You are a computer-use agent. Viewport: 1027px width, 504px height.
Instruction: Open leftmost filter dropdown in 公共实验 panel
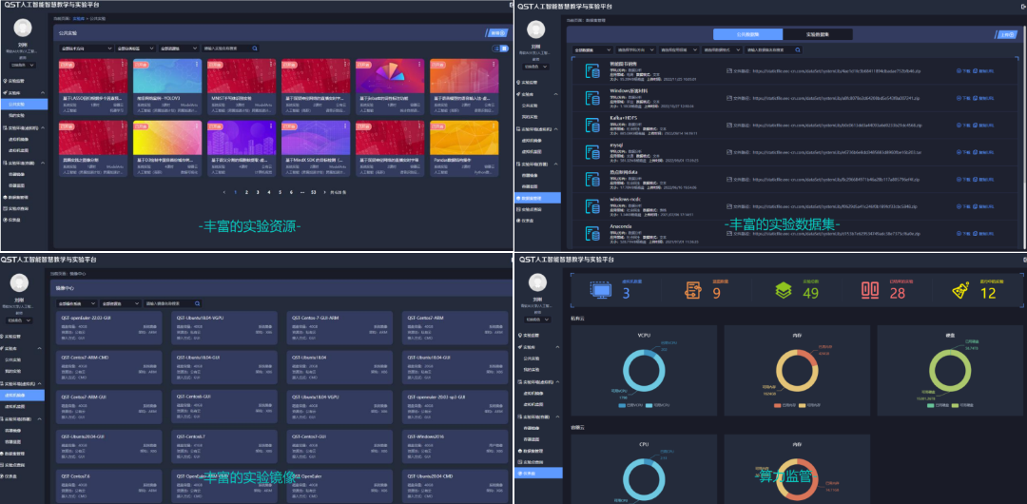[86, 48]
